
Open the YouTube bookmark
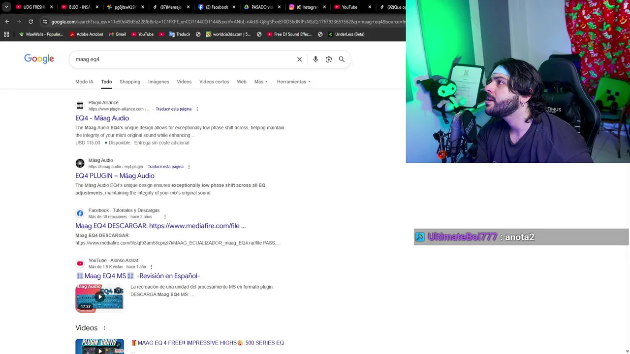[x=142, y=34]
